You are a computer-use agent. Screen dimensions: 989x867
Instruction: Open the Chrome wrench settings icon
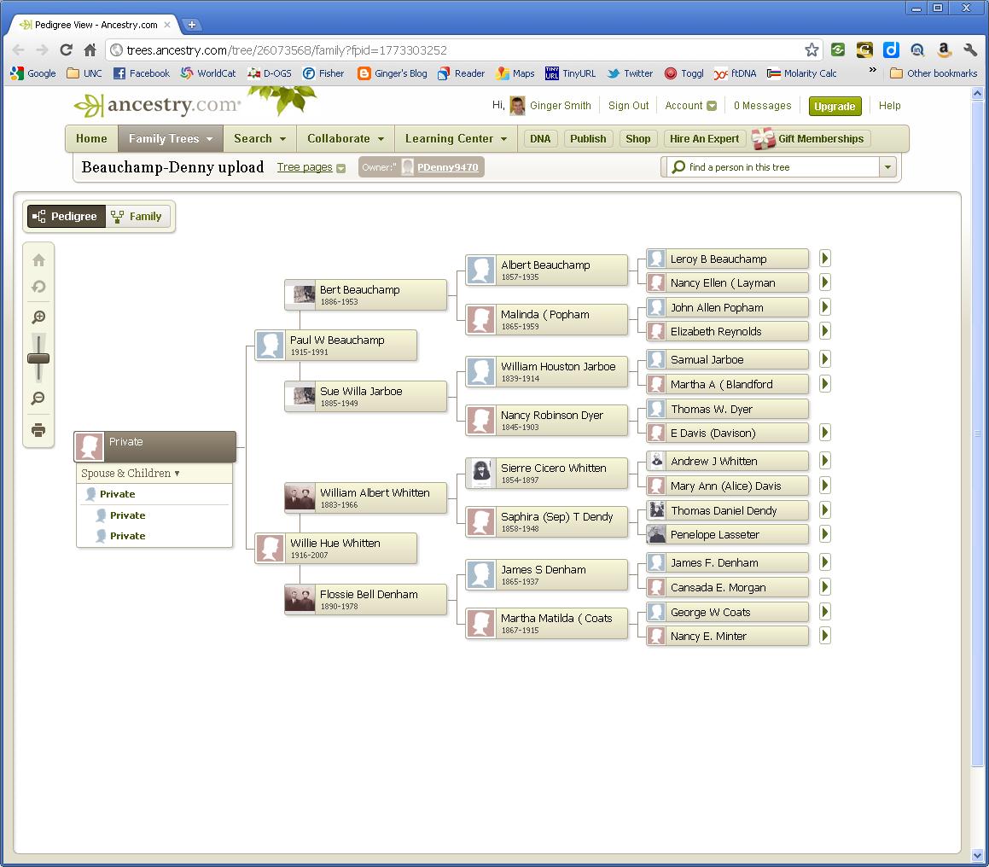pyautogui.click(x=970, y=49)
